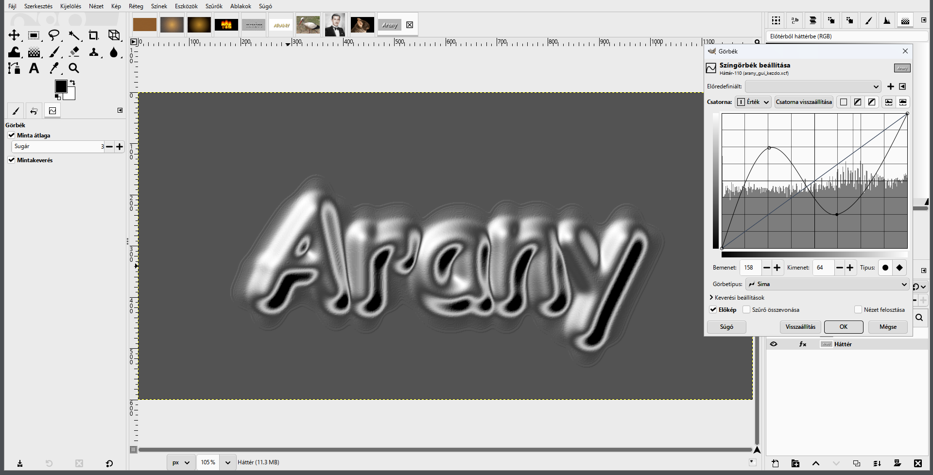Toggle Minta átlaga checkbox

(11, 135)
